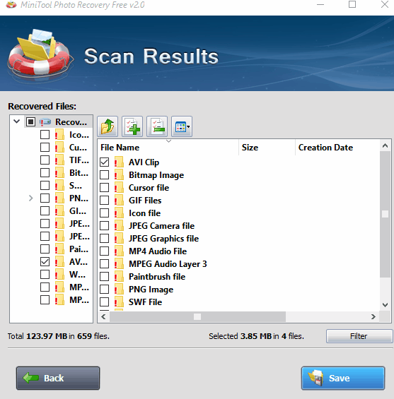Image resolution: width=394 pixels, height=399 pixels.
Task: Click the folder icon beside Ico... in tree
Action: click(x=59, y=135)
